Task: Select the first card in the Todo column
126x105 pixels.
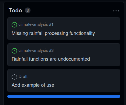Action: [x=64, y=29]
